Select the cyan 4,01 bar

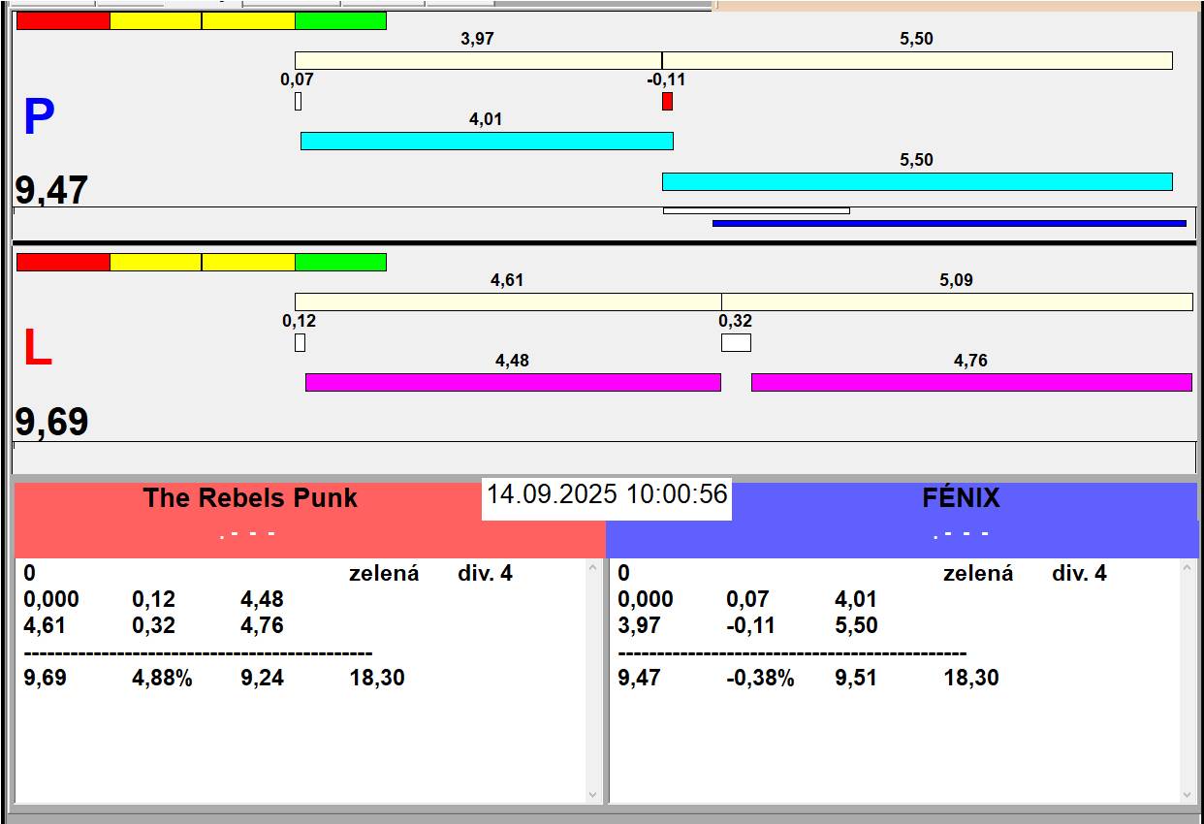coord(487,141)
